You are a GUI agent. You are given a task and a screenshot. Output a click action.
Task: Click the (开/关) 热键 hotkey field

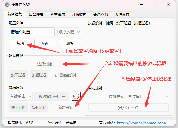click(128, 108)
